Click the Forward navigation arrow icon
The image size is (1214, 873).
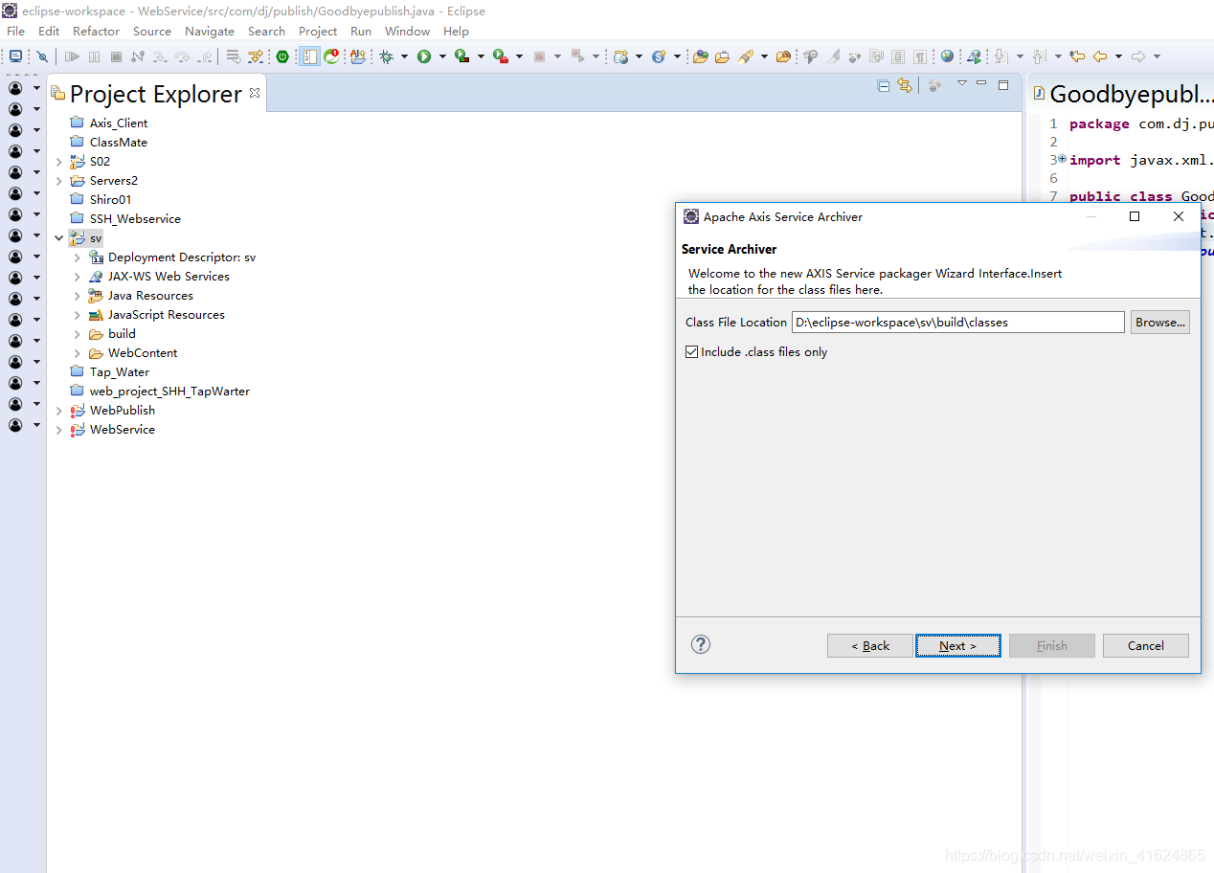click(x=1137, y=56)
